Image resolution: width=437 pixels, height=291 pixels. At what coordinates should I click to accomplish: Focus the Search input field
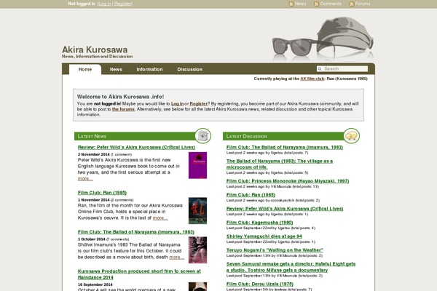tap(342, 69)
